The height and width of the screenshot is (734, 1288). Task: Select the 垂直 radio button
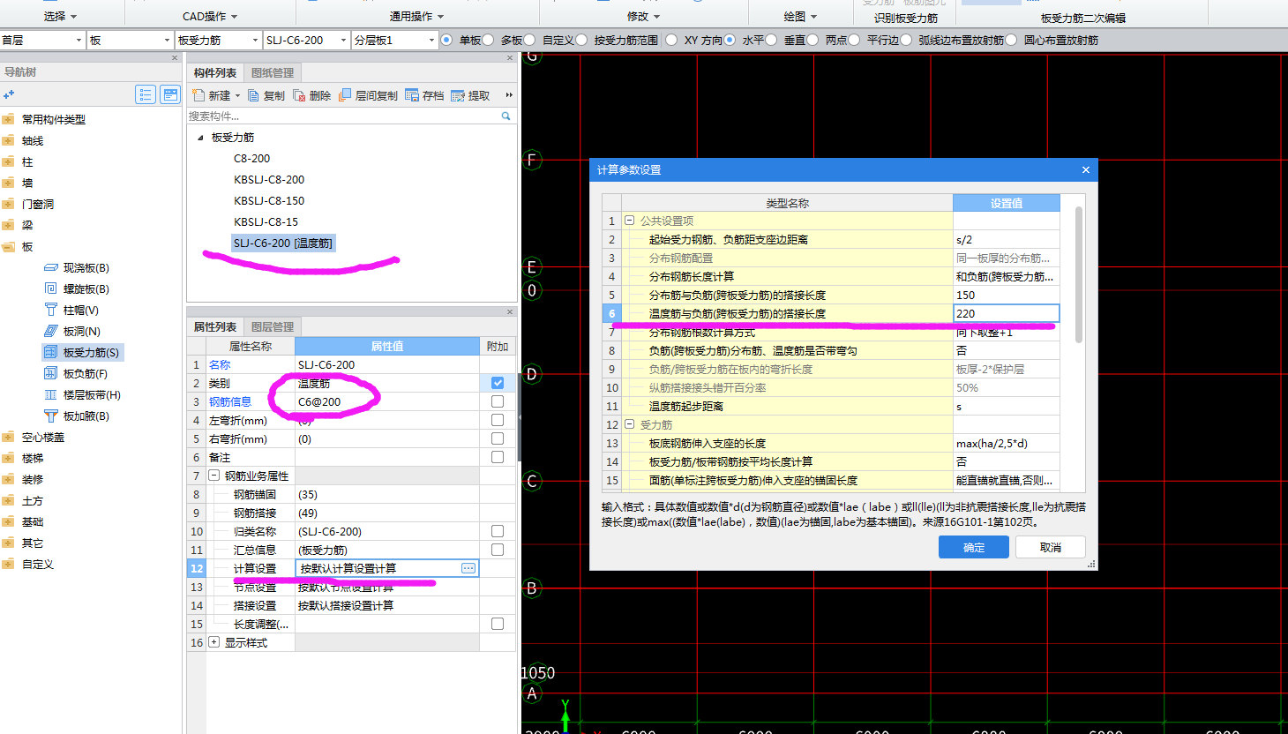(771, 40)
